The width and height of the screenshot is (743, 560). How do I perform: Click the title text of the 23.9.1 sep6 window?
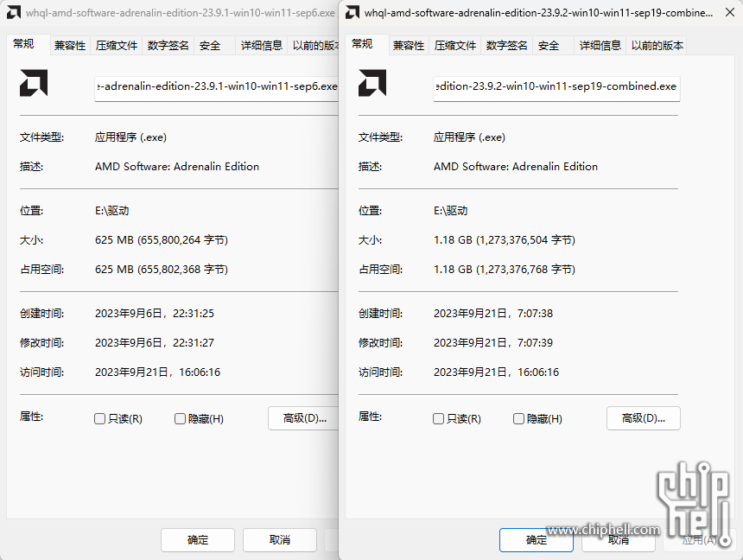(181, 13)
